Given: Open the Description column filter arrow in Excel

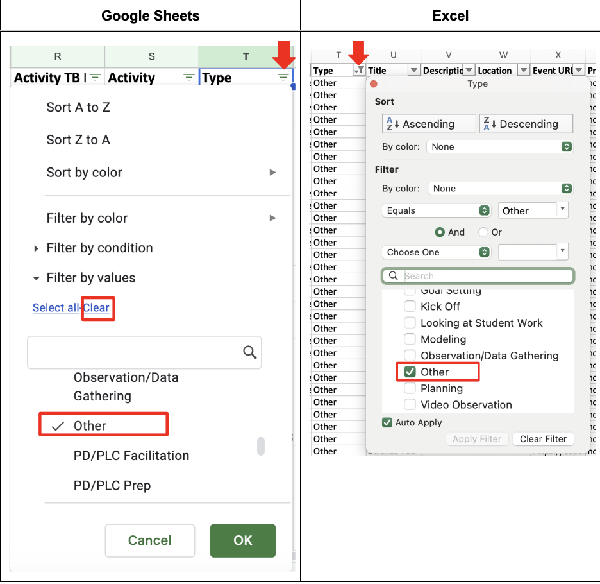Looking at the screenshot, I should point(469,70).
